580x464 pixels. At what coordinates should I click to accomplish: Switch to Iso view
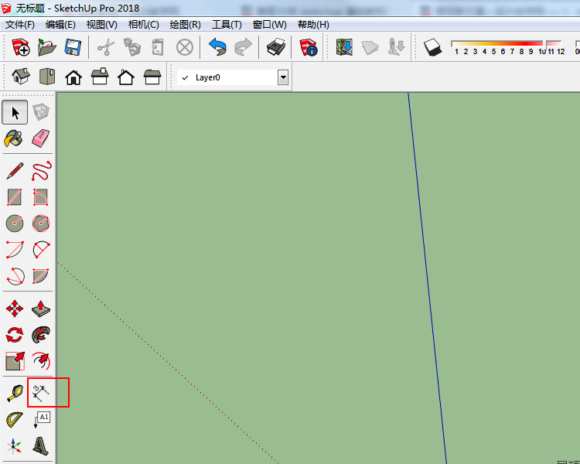point(21,77)
